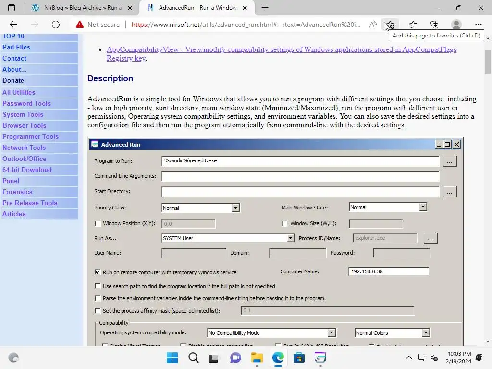Viewport: 492px width, 369px height.
Task: Open the browser profile avatar
Action: tap(456, 25)
